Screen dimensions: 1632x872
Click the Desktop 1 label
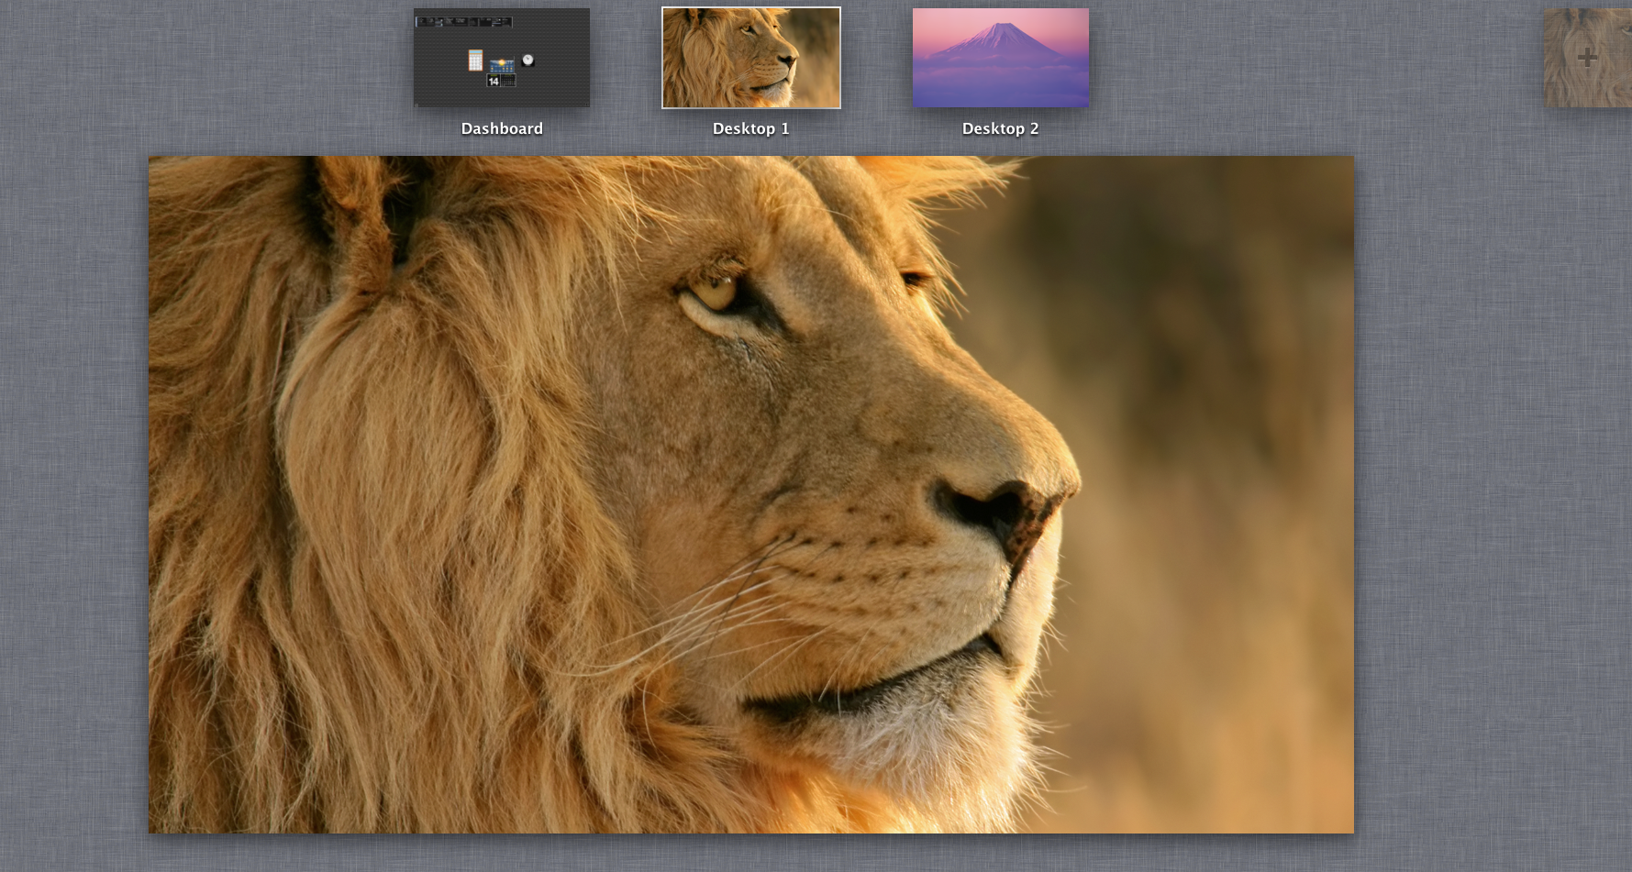coord(751,128)
